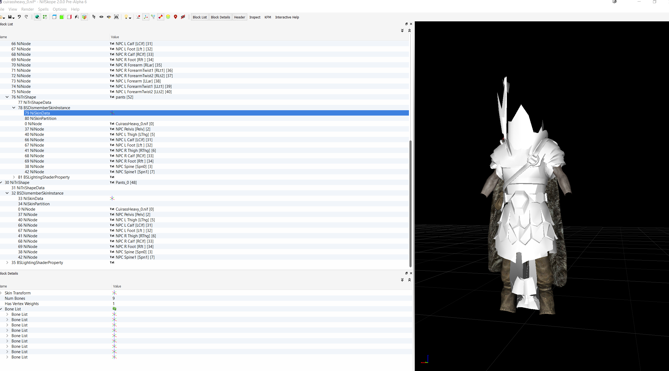Collapse the 32 BSDismemberSkinInstance node

pos(7,193)
